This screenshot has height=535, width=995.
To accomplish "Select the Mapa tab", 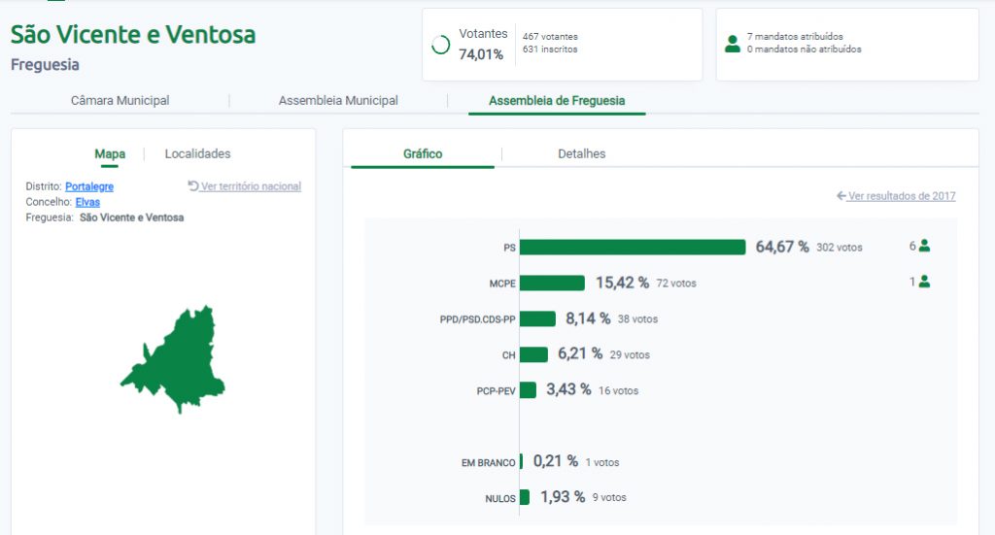I will pyautogui.click(x=110, y=154).
